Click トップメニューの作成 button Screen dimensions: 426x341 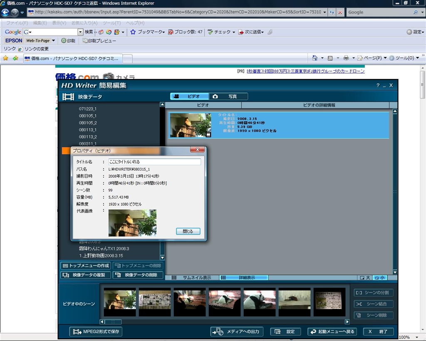tap(86, 266)
